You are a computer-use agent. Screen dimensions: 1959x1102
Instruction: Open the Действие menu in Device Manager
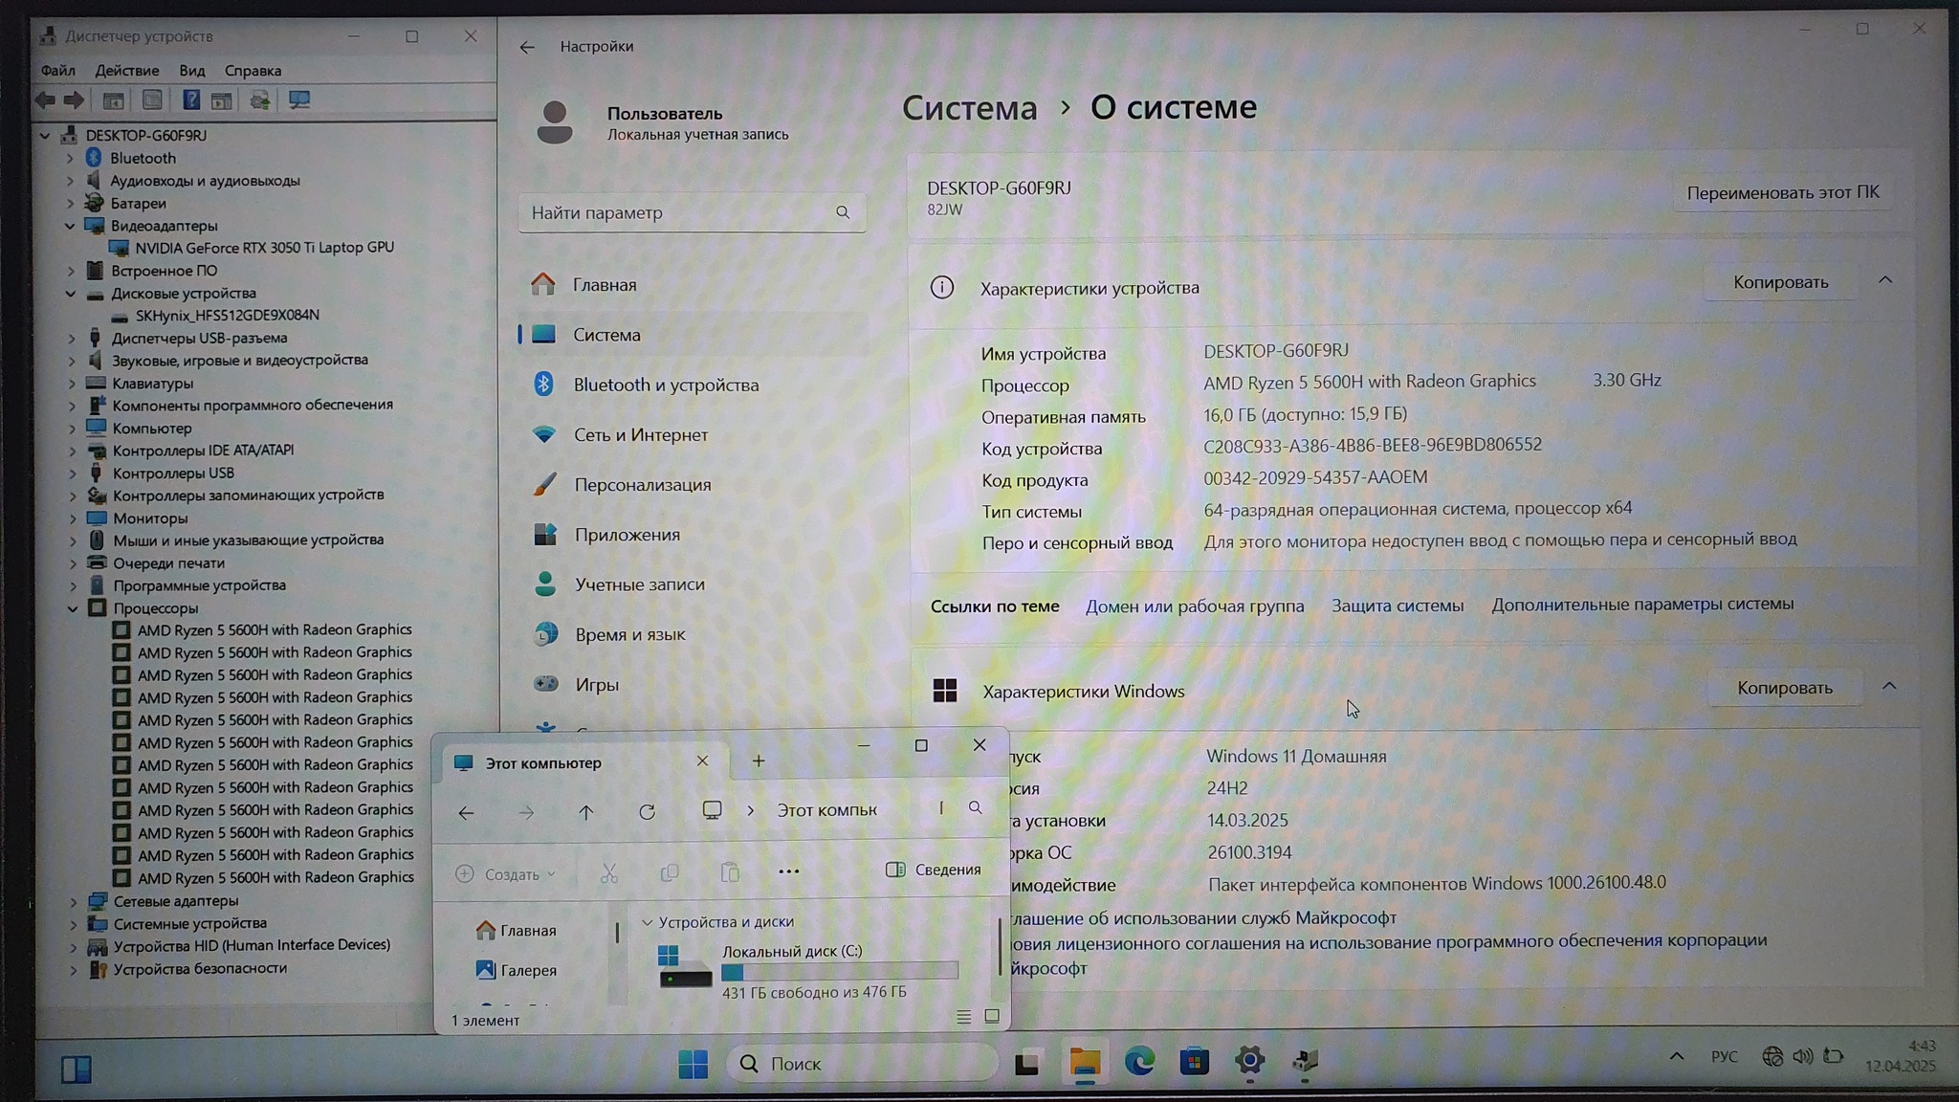click(126, 71)
